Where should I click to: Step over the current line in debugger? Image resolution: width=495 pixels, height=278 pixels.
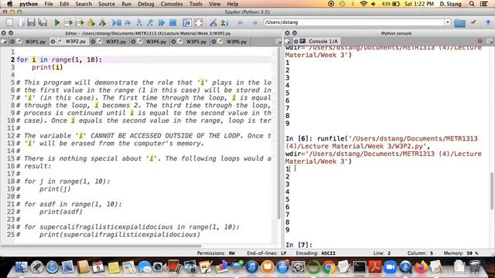pyautogui.click(x=128, y=22)
